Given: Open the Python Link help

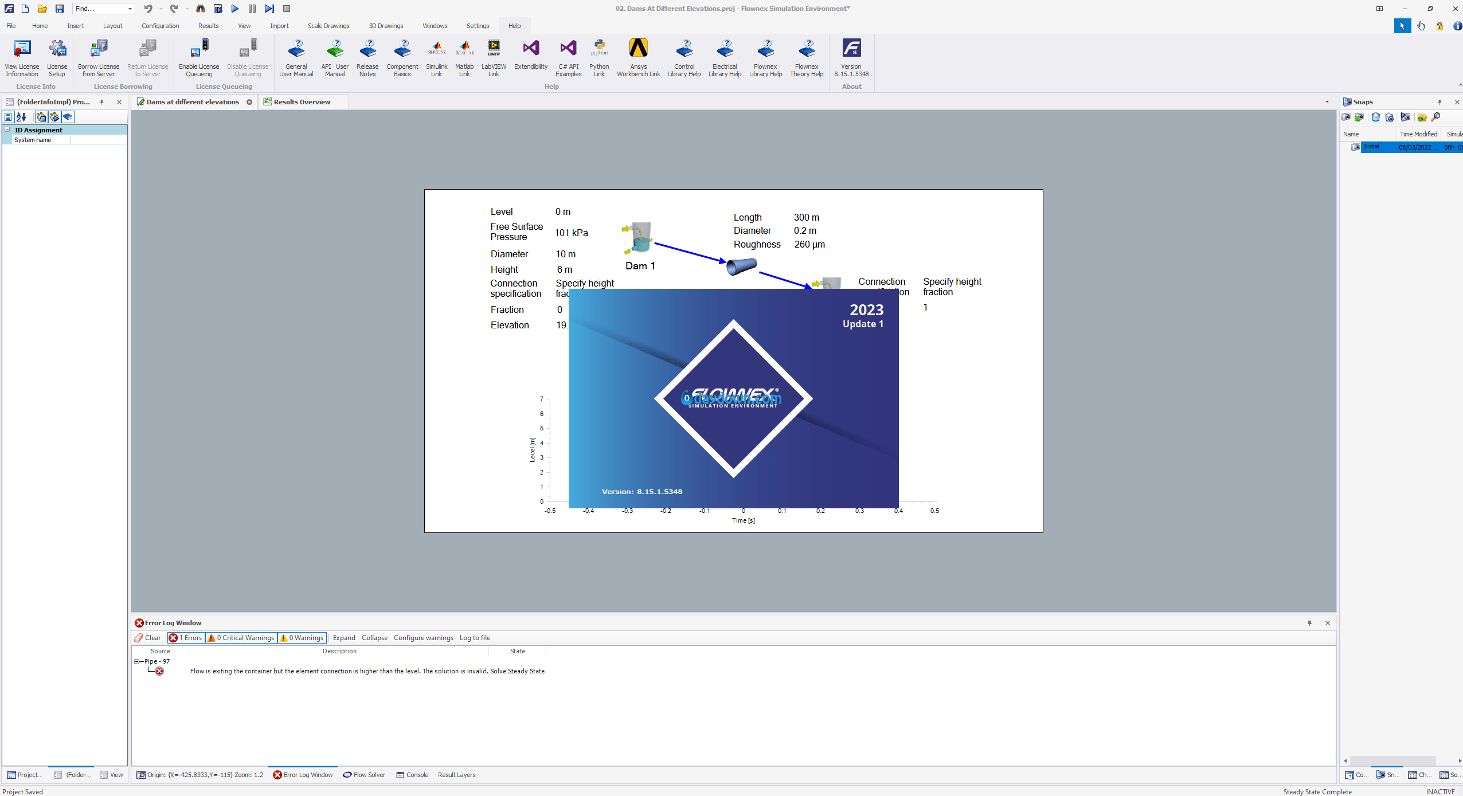Looking at the screenshot, I should pyautogui.click(x=599, y=58).
